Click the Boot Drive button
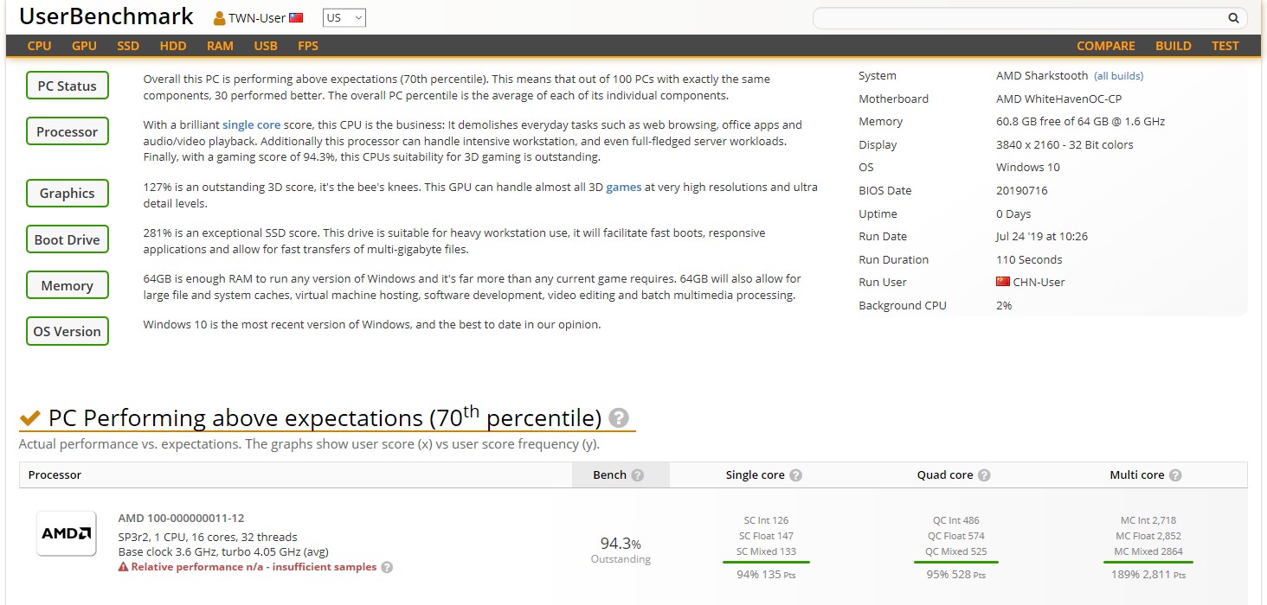This screenshot has height=605, width=1267. click(68, 239)
